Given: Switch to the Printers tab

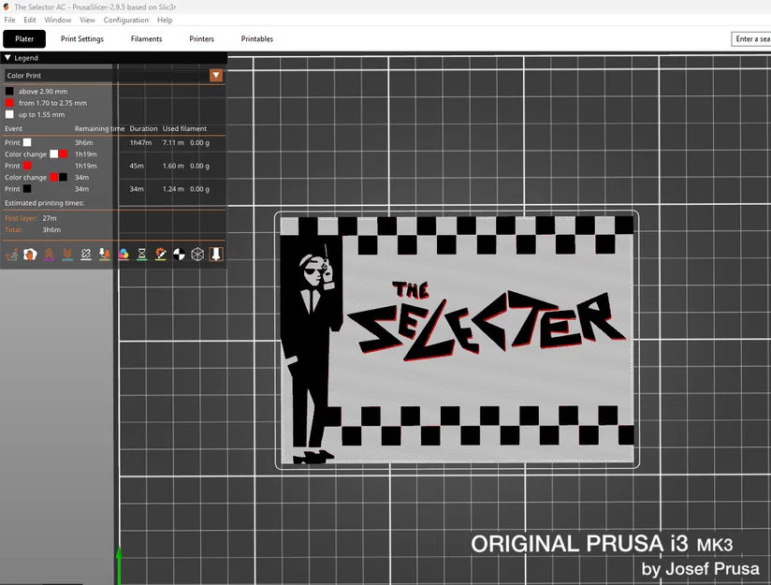Looking at the screenshot, I should click(201, 39).
